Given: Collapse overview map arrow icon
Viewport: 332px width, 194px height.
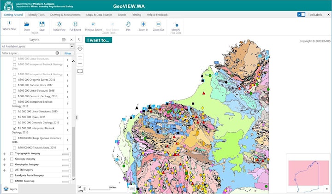Looking at the screenshot, I should pos(326,189).
